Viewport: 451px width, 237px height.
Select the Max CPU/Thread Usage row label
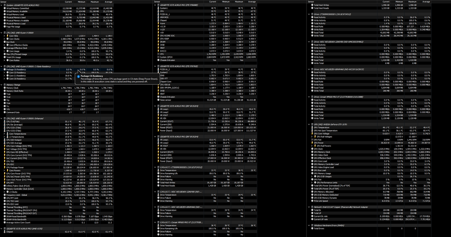[17, 54]
